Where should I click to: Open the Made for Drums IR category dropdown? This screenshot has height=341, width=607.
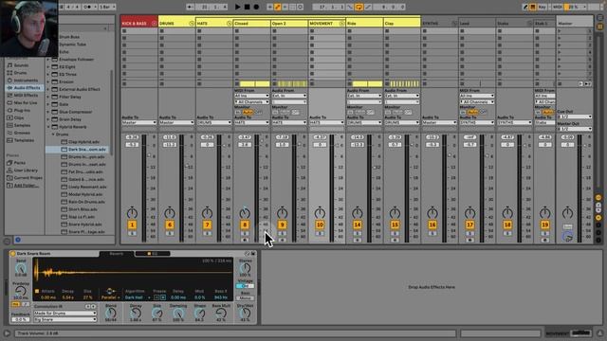coord(65,314)
